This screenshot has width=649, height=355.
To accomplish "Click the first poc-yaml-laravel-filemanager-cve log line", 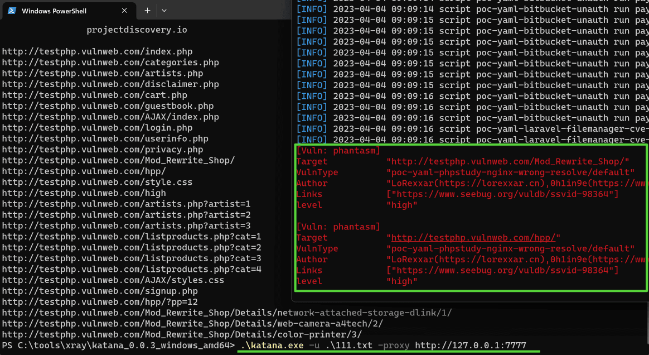I will tap(472, 129).
